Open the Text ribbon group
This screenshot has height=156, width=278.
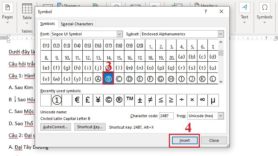244,13
